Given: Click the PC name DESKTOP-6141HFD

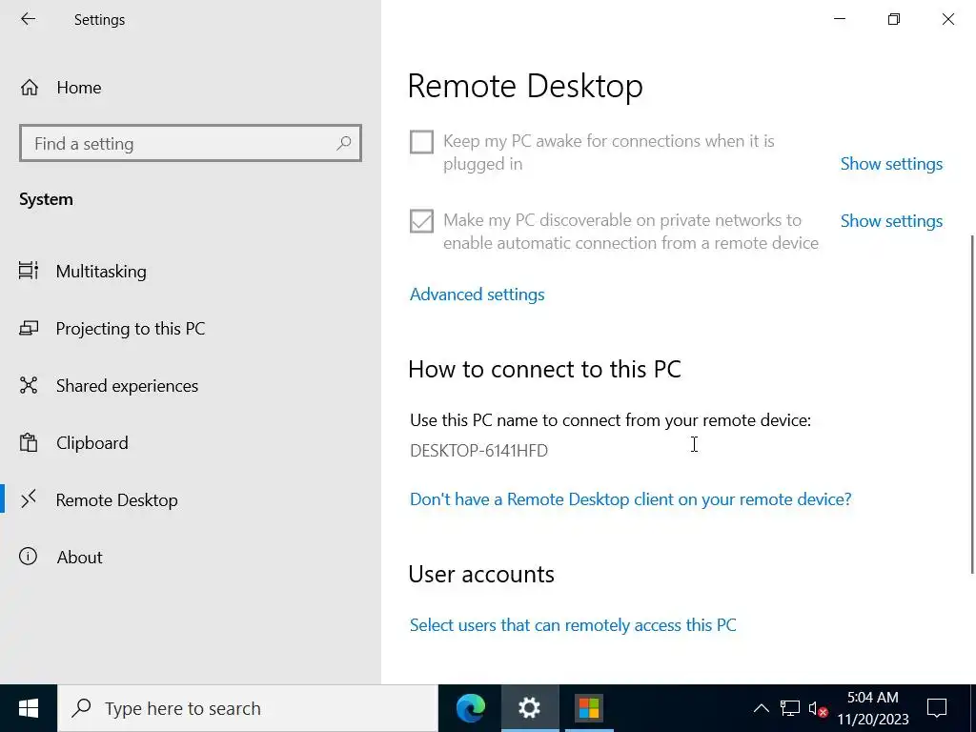Looking at the screenshot, I should 478,451.
